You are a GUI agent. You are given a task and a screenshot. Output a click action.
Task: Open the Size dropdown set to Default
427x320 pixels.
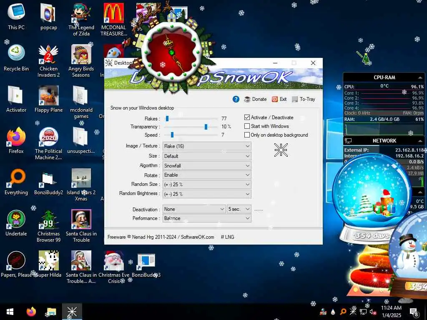click(207, 156)
